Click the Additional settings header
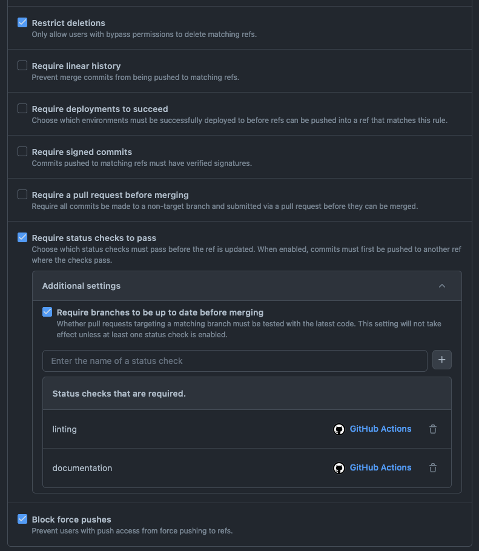The width and height of the screenshot is (479, 551). coord(81,286)
